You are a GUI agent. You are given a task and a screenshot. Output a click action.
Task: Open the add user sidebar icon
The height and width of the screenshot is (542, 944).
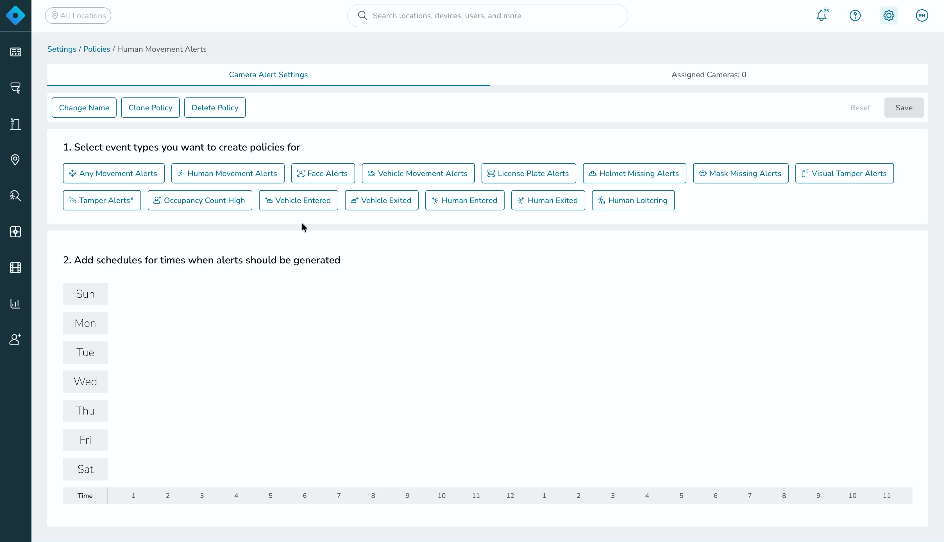point(15,339)
